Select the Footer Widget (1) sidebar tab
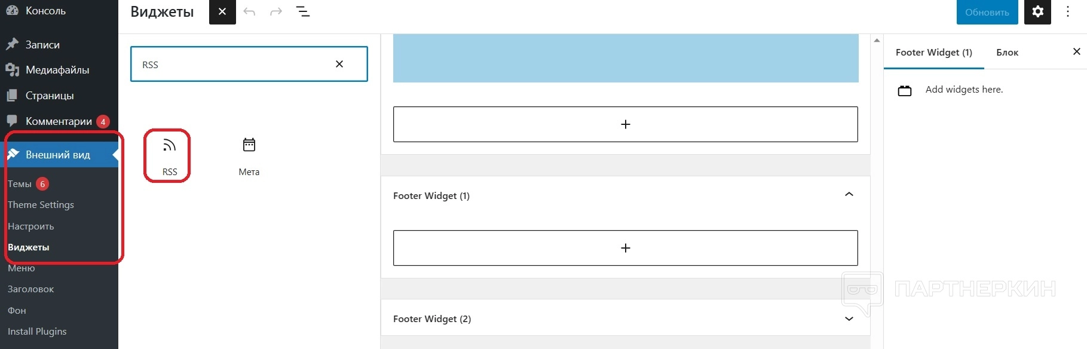 933,53
